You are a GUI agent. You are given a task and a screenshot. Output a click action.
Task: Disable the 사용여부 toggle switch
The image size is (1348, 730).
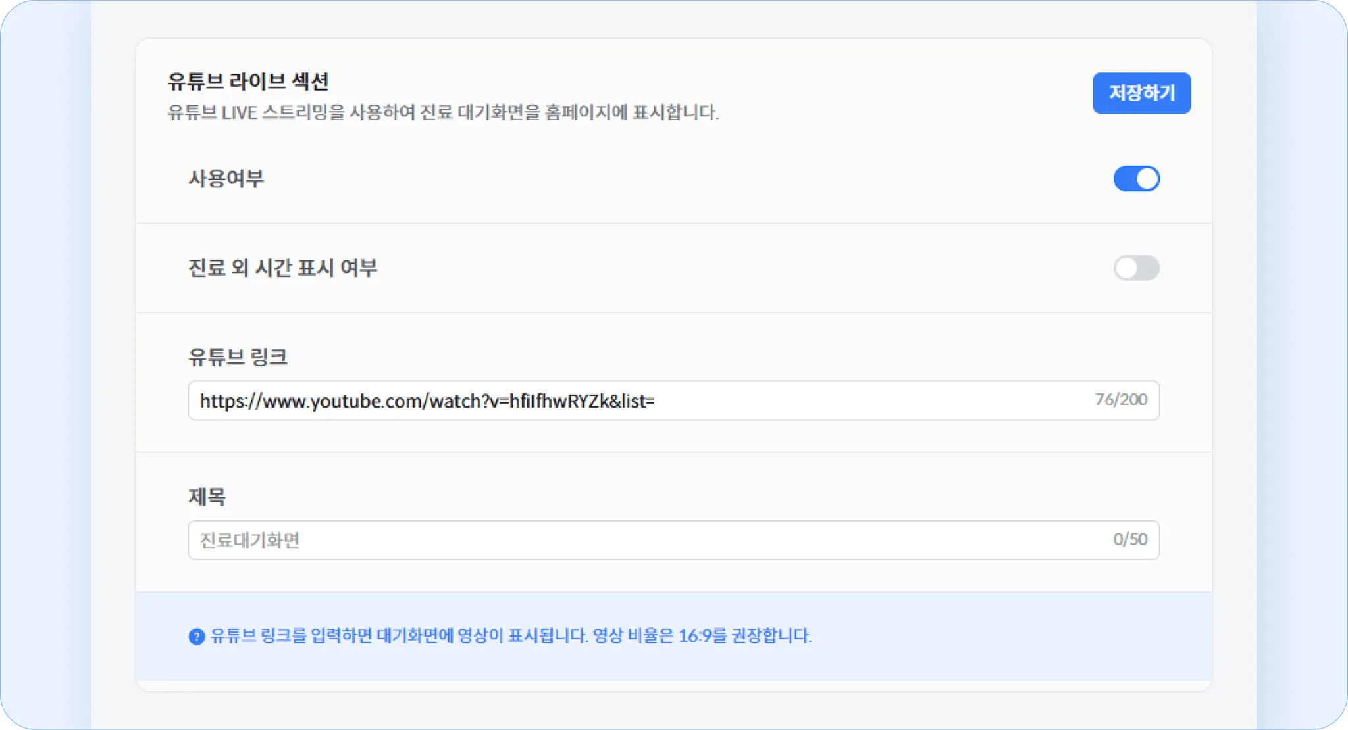point(1136,179)
